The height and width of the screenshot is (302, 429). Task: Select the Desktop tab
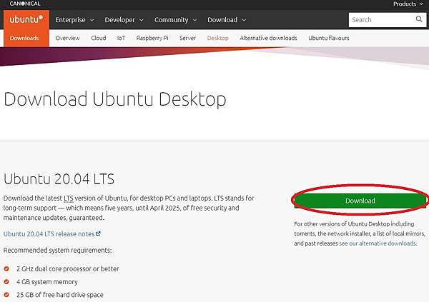click(x=218, y=38)
